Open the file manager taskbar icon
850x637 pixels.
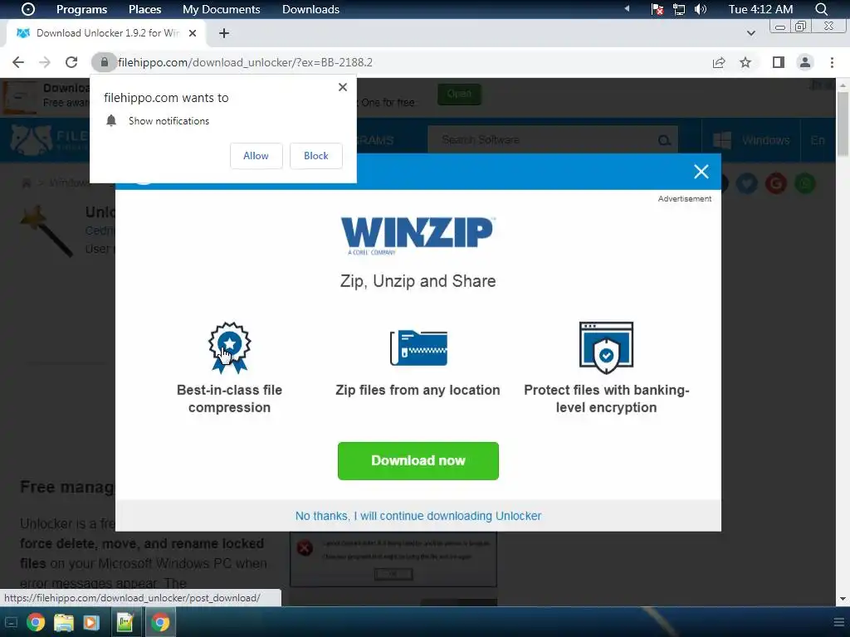[64, 622]
